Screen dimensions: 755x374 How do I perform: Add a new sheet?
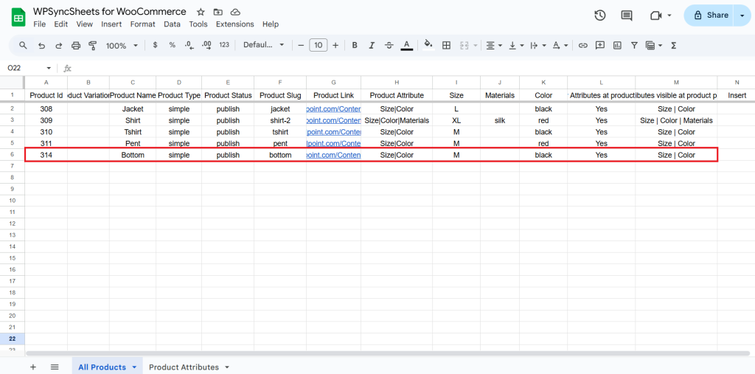32,367
